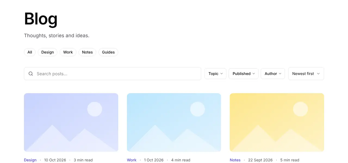Viewport: 348px width, 163px height.
Task: Click the Thoughts, stories and ideas subtitle
Action: [57, 36]
